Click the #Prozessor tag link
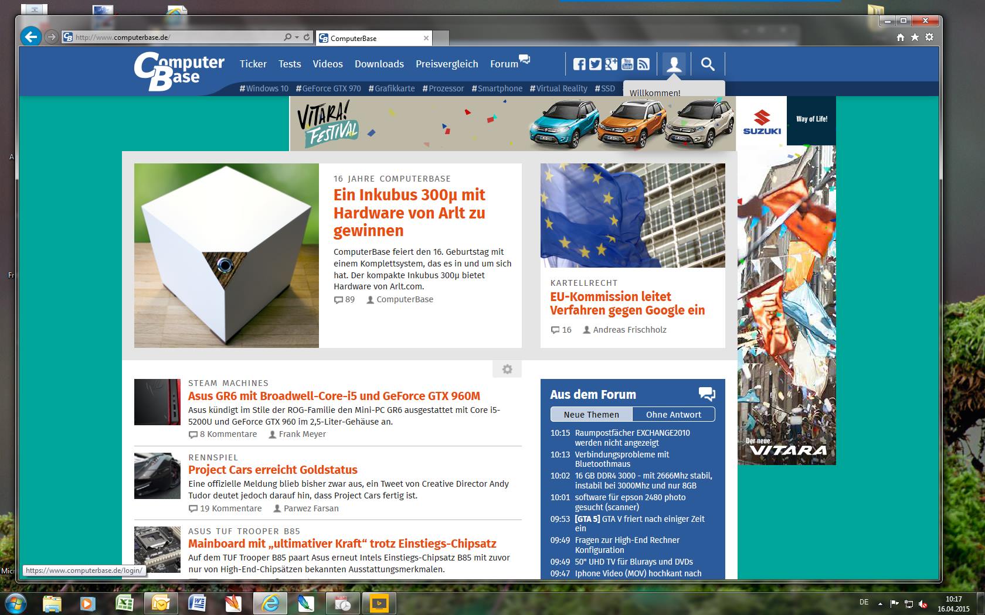Screen dimensions: 985x615 (x=443, y=88)
